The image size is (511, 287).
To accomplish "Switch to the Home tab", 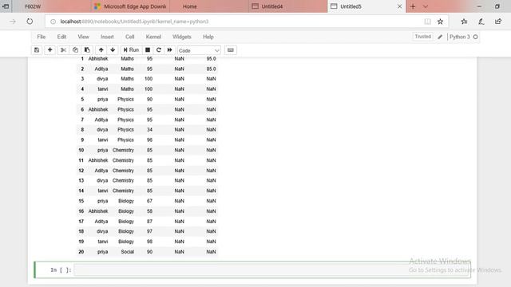I will point(209,6).
